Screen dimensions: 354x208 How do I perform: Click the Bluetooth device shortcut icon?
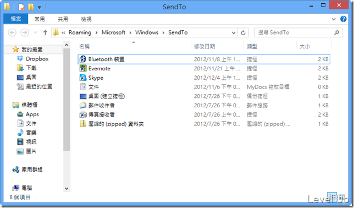pos(83,59)
